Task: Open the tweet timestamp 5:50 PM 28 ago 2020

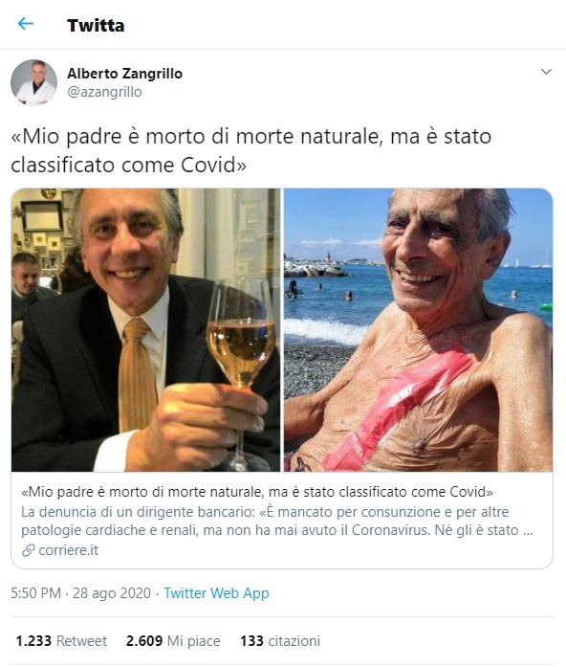Action: 80,593
